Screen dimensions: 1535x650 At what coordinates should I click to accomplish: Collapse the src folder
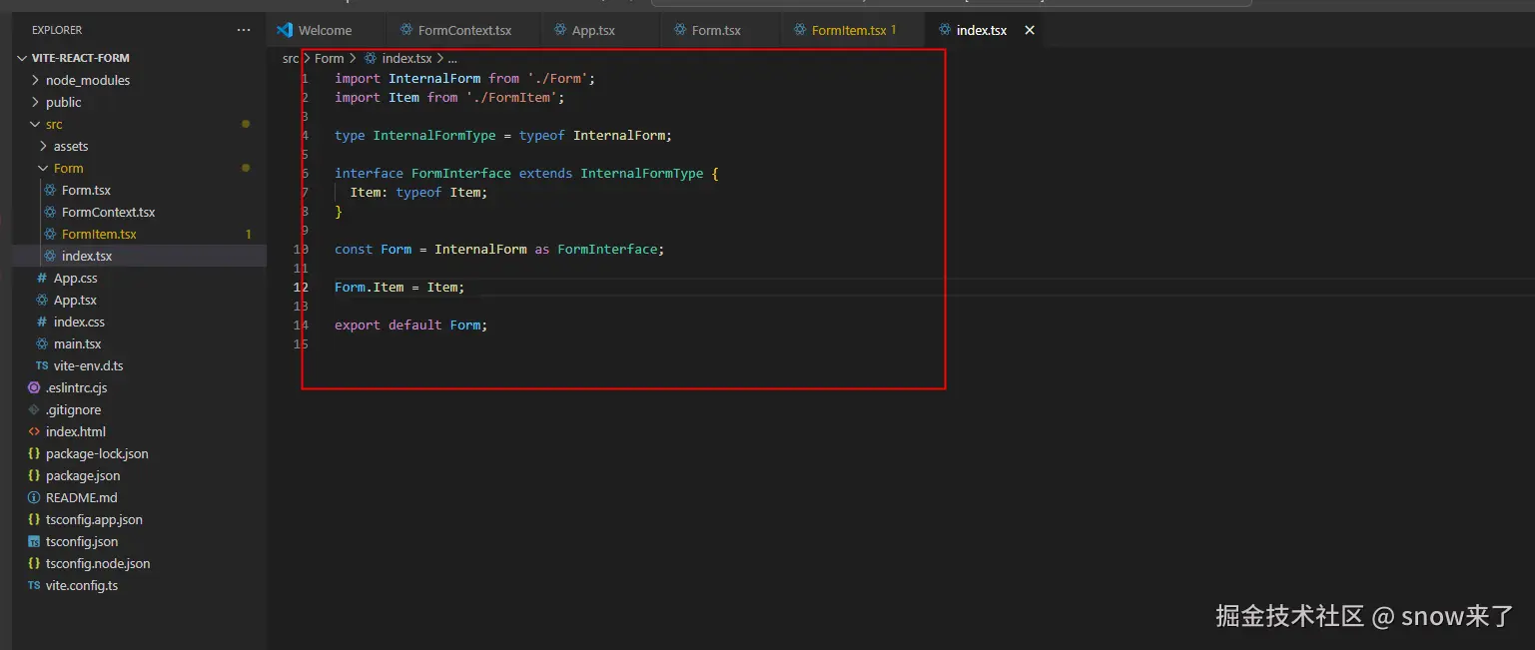click(x=36, y=124)
